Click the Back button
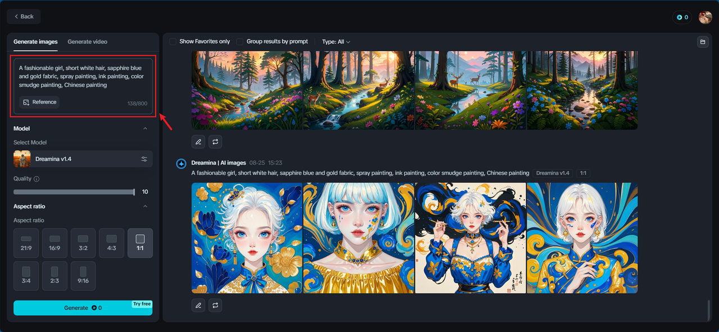Image resolution: width=719 pixels, height=332 pixels. pos(24,16)
